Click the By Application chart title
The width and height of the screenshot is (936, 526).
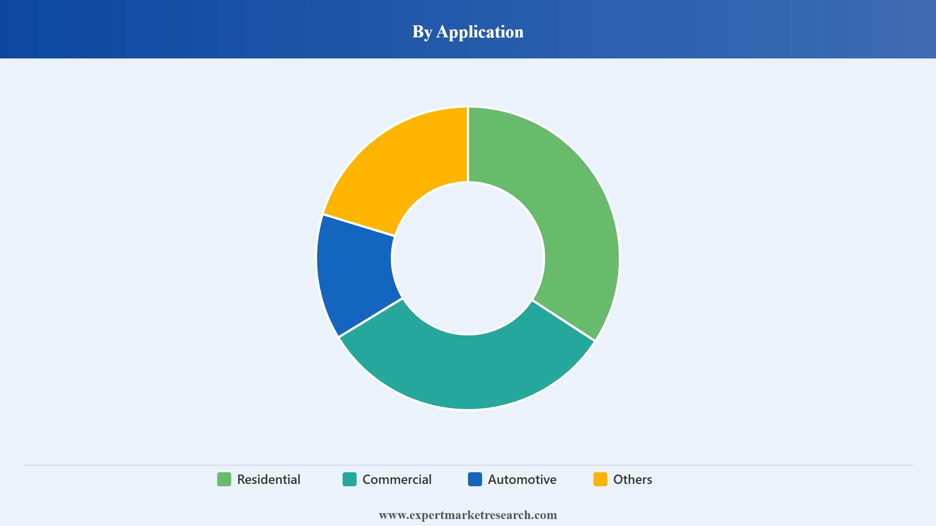tap(468, 32)
